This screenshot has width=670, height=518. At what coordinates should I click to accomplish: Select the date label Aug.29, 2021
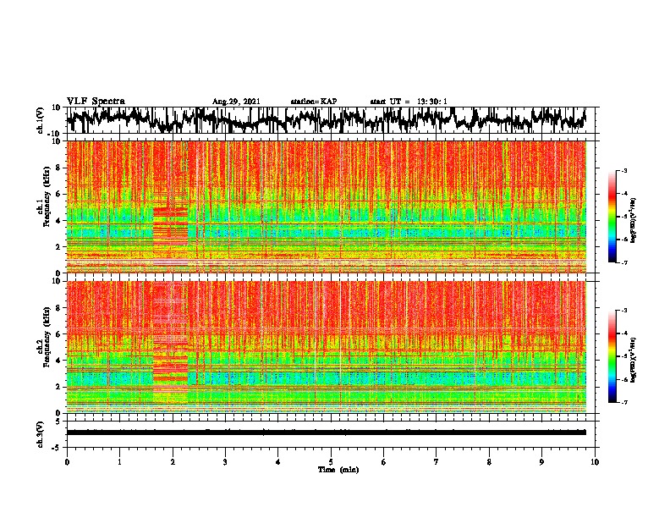[236, 102]
